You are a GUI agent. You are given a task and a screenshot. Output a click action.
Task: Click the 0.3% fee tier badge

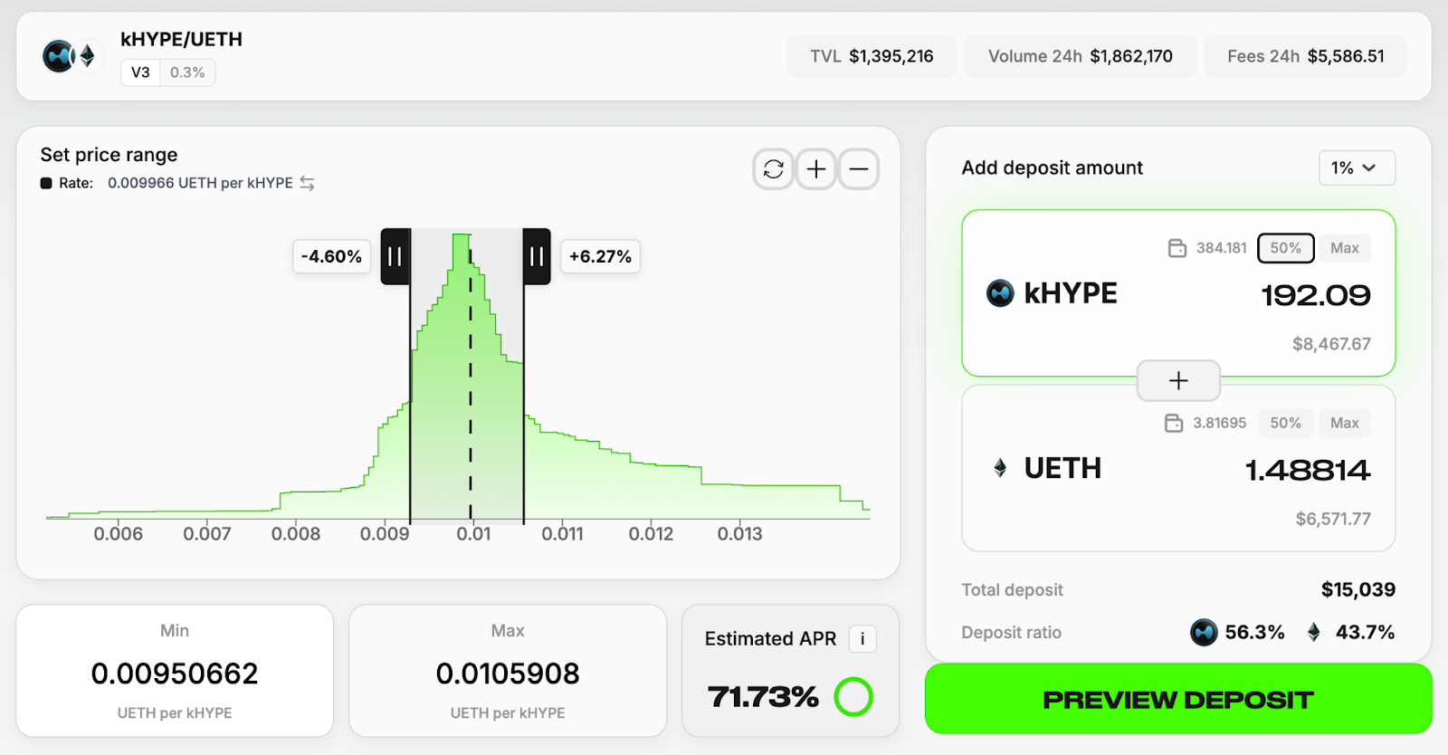pos(187,72)
